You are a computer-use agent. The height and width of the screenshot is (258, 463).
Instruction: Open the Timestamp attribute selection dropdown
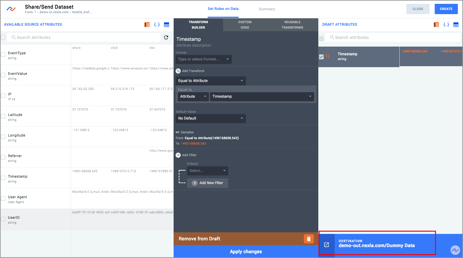pos(262,96)
